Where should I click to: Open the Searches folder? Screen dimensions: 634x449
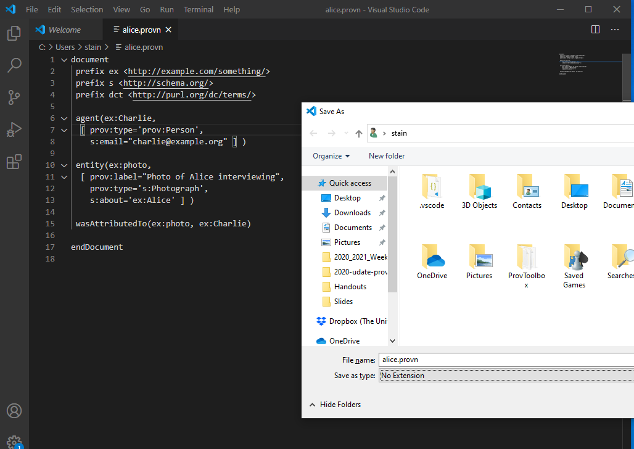(x=621, y=262)
